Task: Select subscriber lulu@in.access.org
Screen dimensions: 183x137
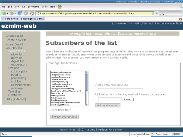Action: point(68,100)
